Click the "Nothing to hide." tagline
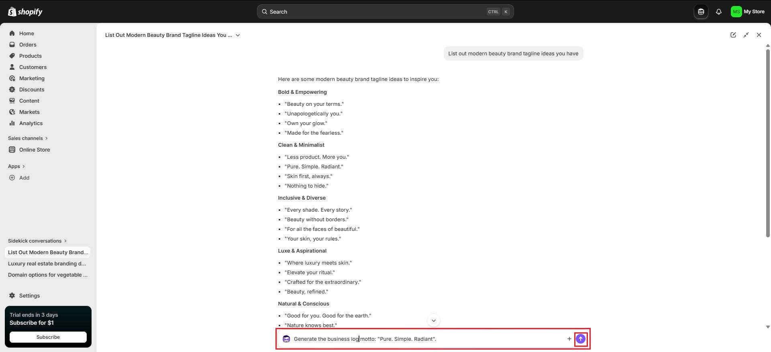 (306, 186)
